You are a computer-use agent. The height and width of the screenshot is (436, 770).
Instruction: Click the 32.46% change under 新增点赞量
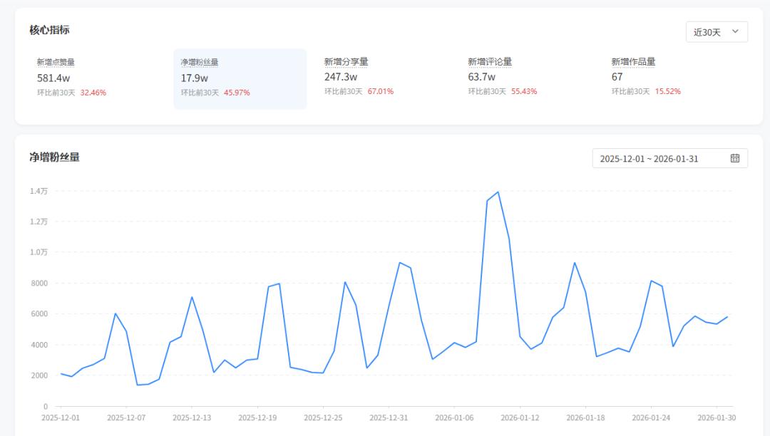[93, 93]
